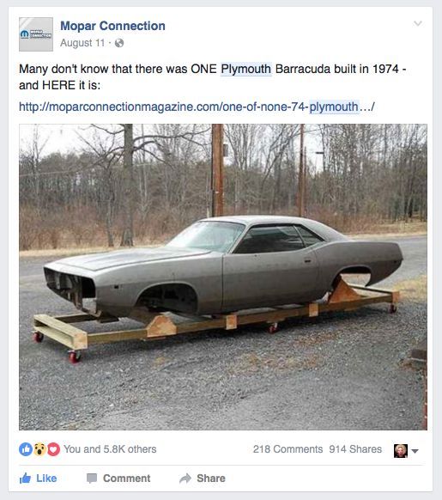View who reacted: You and 5.8K others
Screen dimensions: 442x500
(x=110, y=449)
